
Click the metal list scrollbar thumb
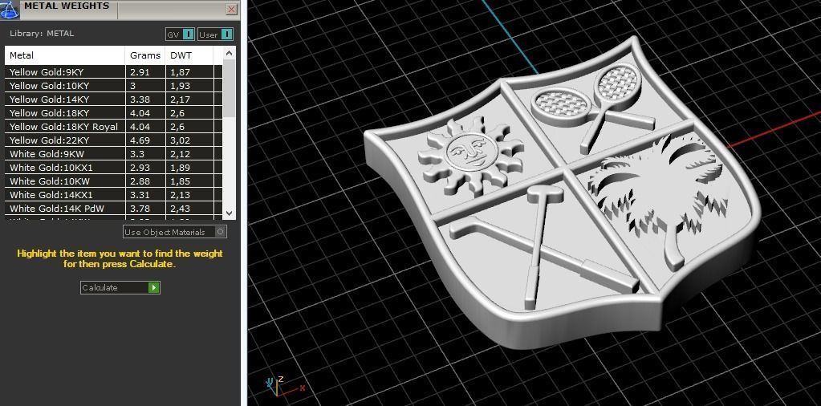click(x=229, y=88)
